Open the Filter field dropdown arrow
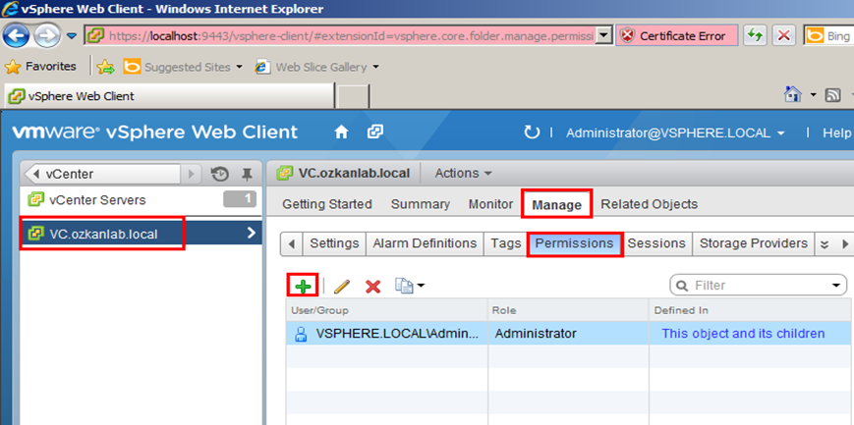854x425 pixels. click(x=836, y=286)
